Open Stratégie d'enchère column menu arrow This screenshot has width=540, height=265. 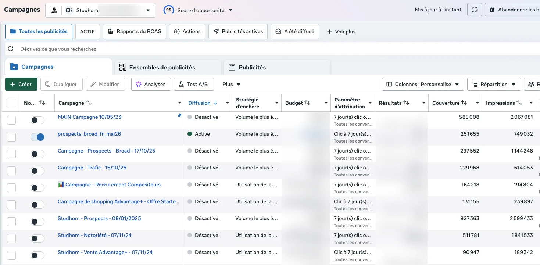point(277,103)
